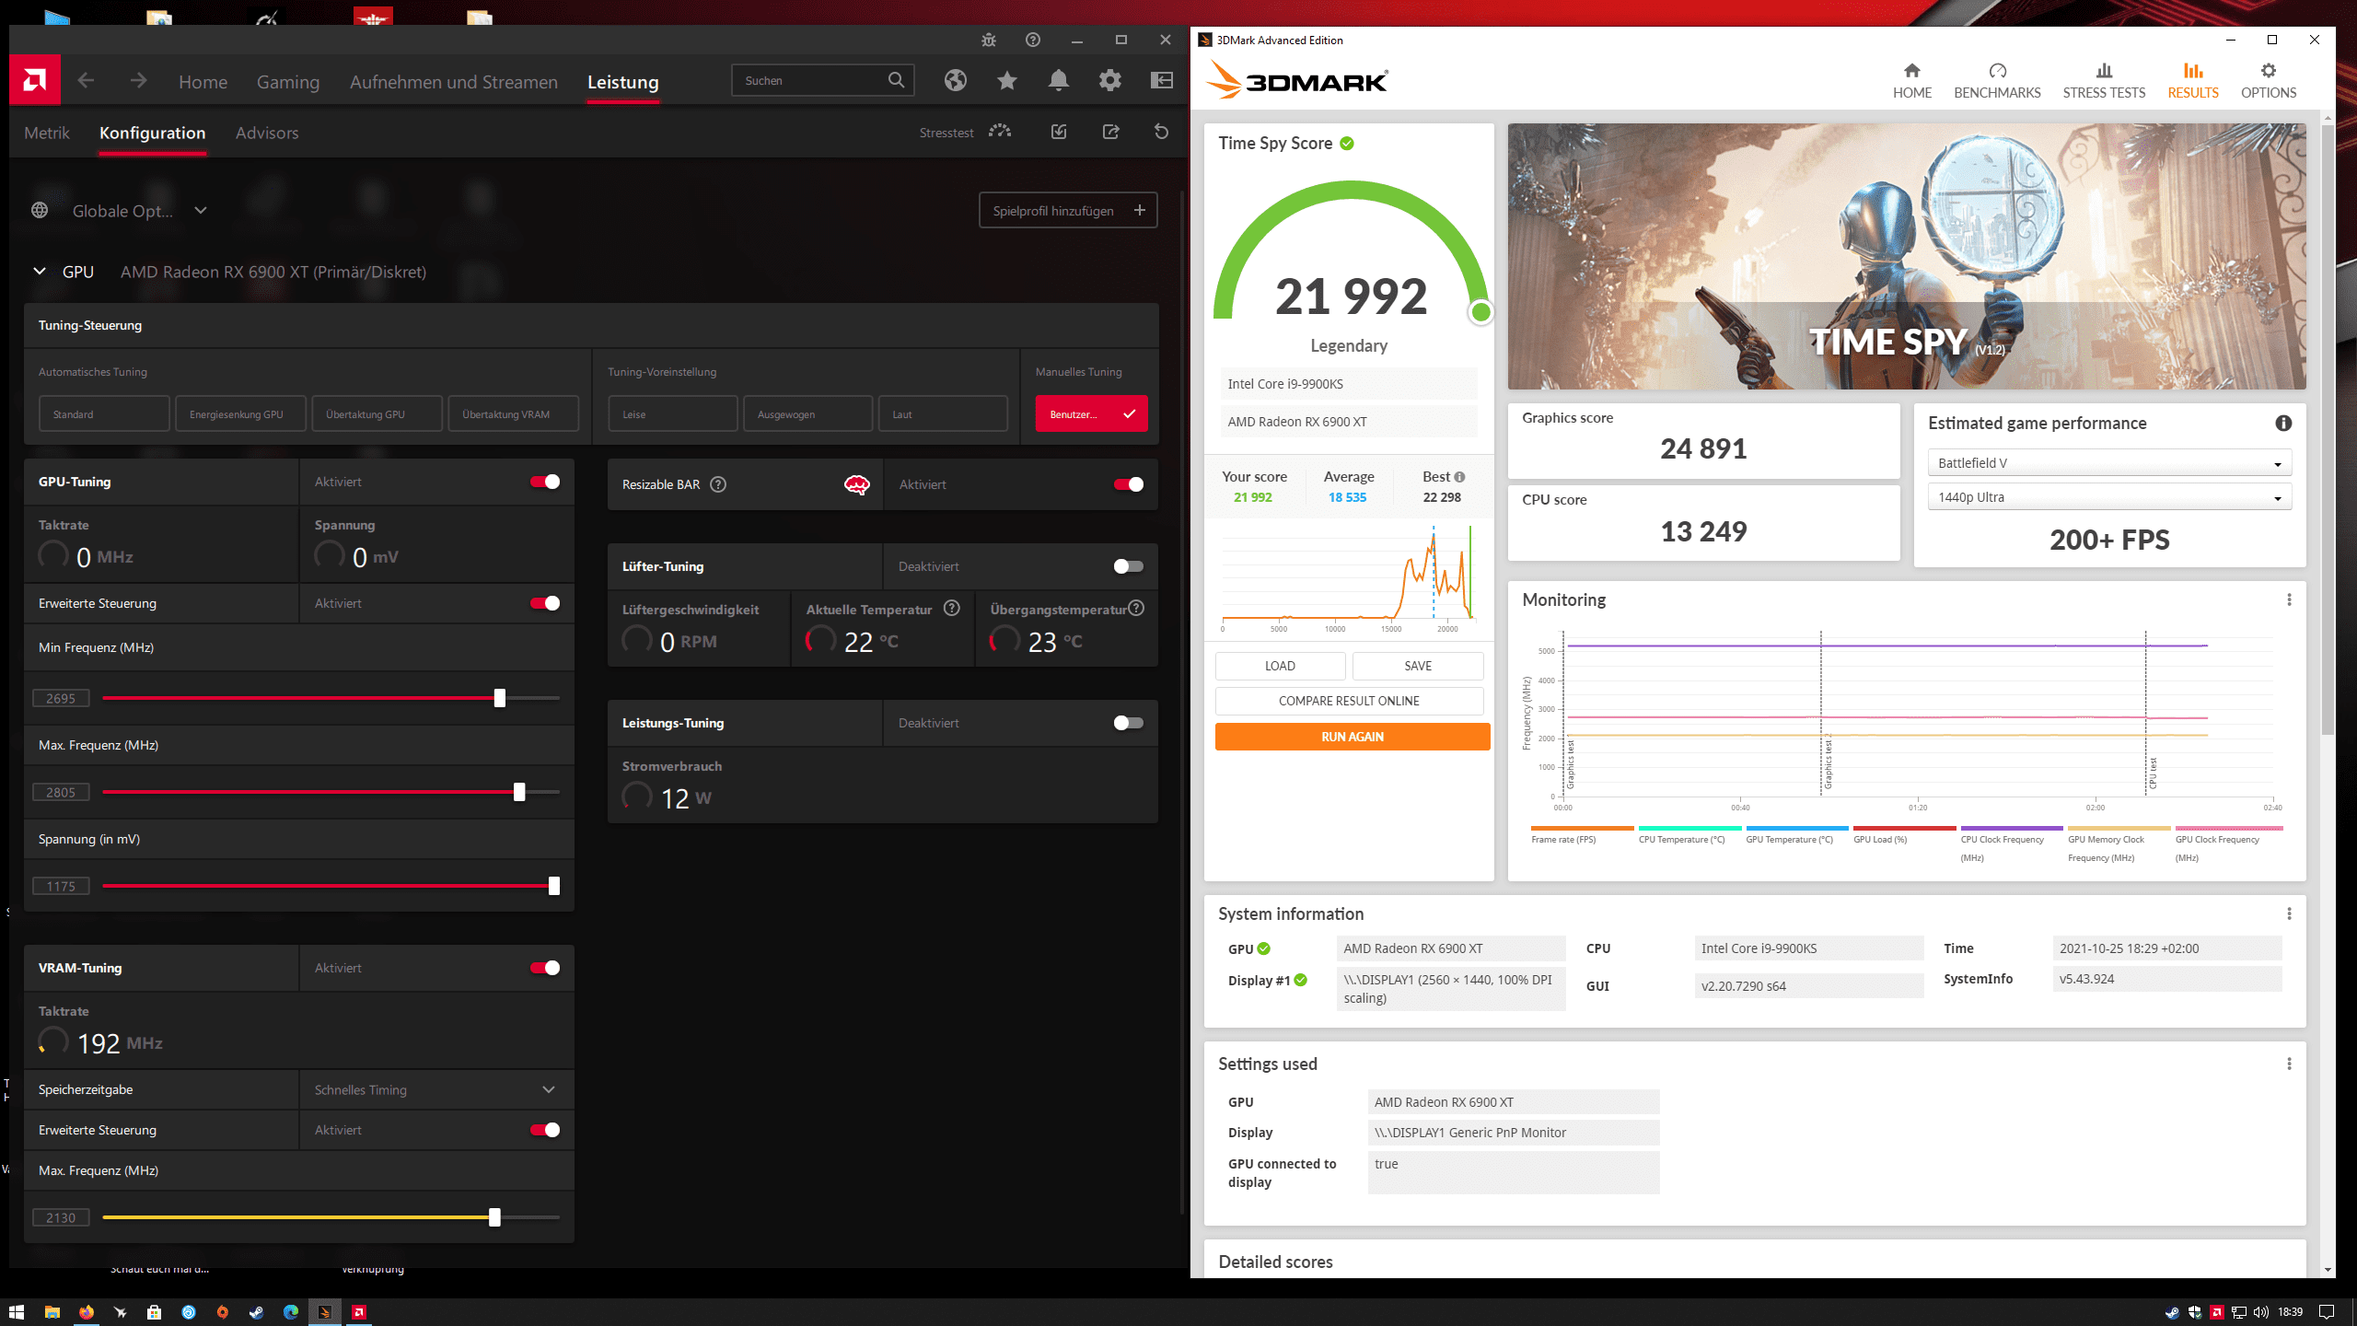The height and width of the screenshot is (1326, 2357).
Task: Click the bug report icon
Action: click(988, 40)
